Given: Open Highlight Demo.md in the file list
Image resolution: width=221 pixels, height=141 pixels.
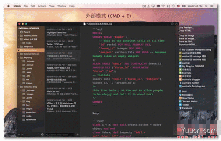Looking at the screenshot, I should [x=62, y=32].
